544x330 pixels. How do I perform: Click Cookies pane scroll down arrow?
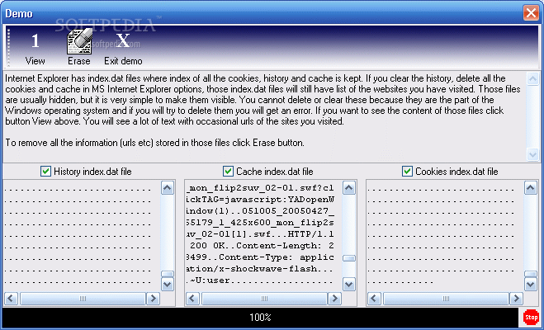pos(531,285)
